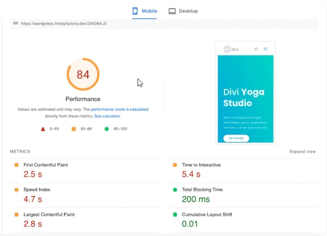Click the mobile phone icon

[x=135, y=11]
